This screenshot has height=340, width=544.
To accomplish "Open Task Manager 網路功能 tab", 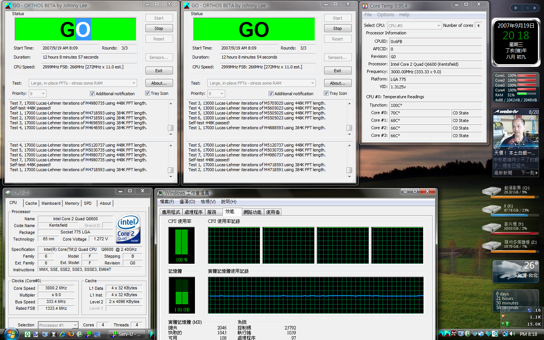I will click(252, 212).
